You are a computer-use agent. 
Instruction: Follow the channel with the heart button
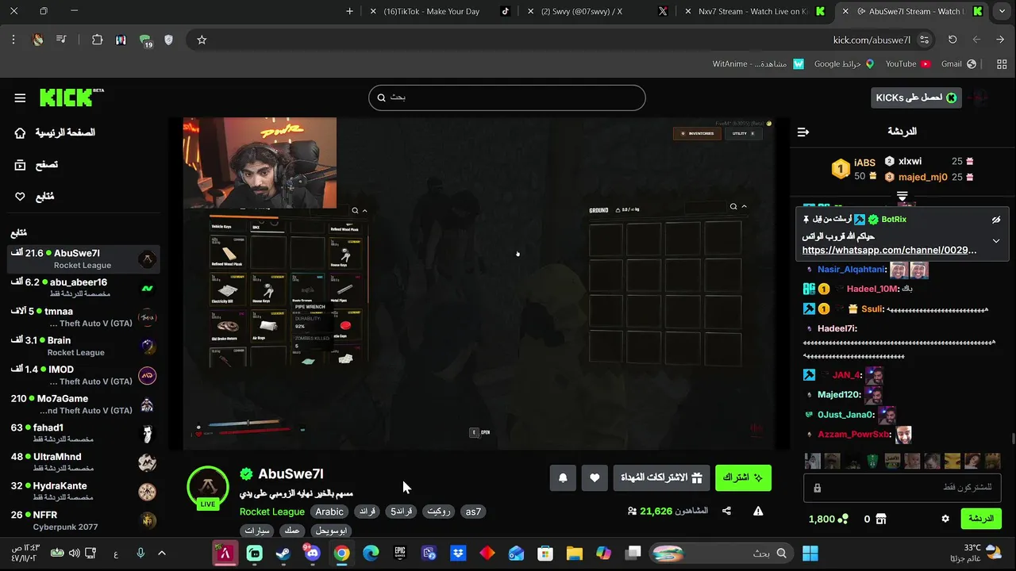595,477
